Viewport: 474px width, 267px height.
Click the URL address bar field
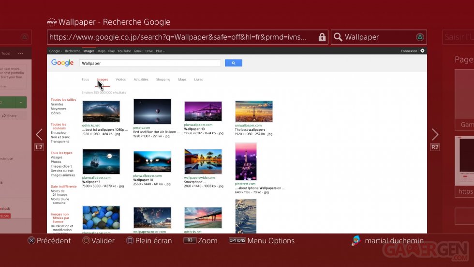[x=188, y=37]
